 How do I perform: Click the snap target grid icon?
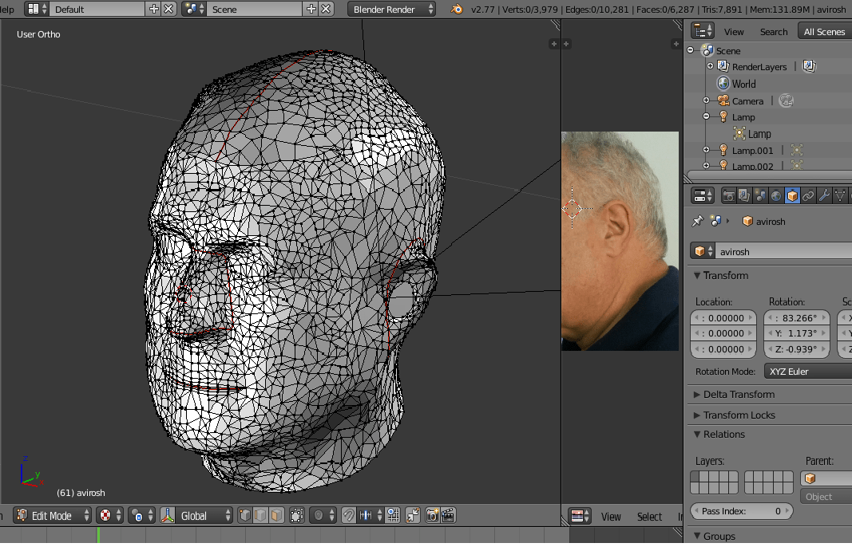tap(393, 515)
